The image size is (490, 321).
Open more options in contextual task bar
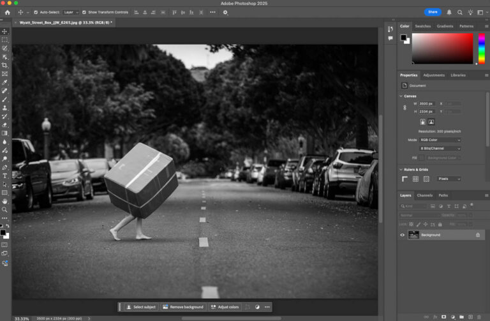coord(267,307)
